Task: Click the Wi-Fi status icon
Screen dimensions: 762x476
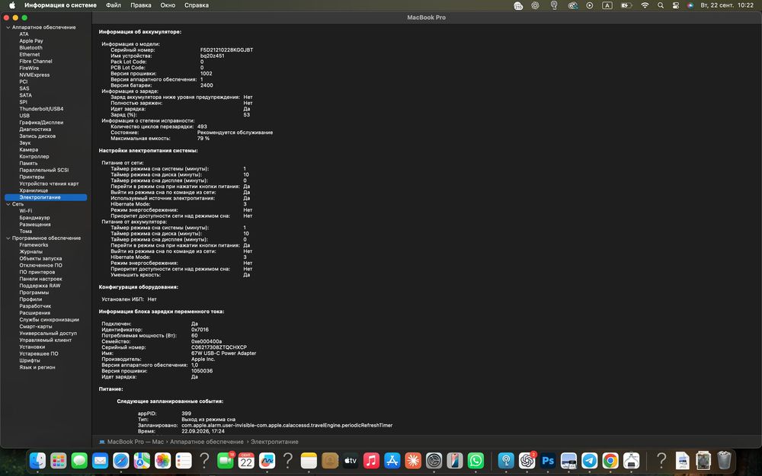Action: click(645, 5)
